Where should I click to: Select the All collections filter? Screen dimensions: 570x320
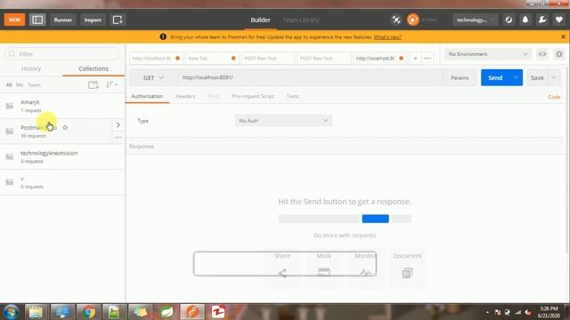pos(9,85)
